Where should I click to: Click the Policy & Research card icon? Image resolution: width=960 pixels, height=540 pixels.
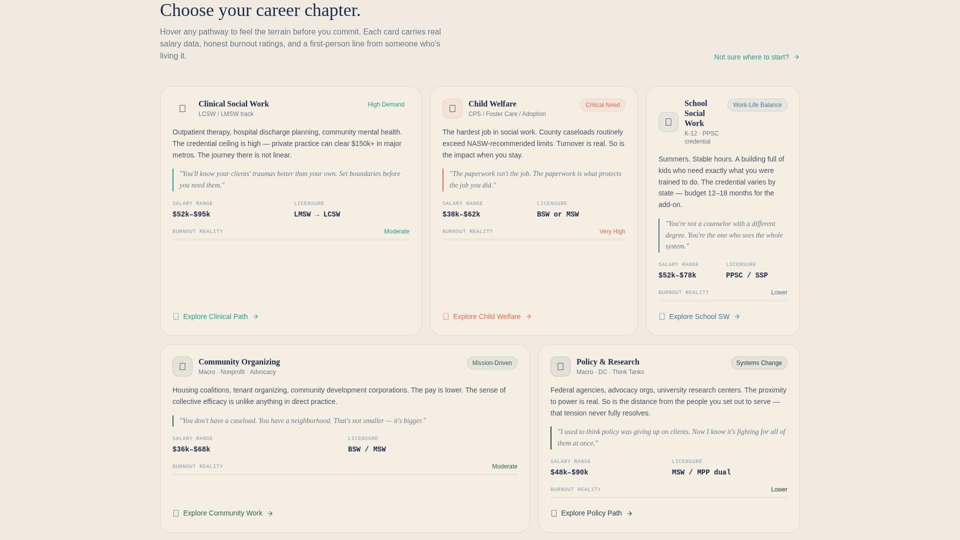coord(560,366)
